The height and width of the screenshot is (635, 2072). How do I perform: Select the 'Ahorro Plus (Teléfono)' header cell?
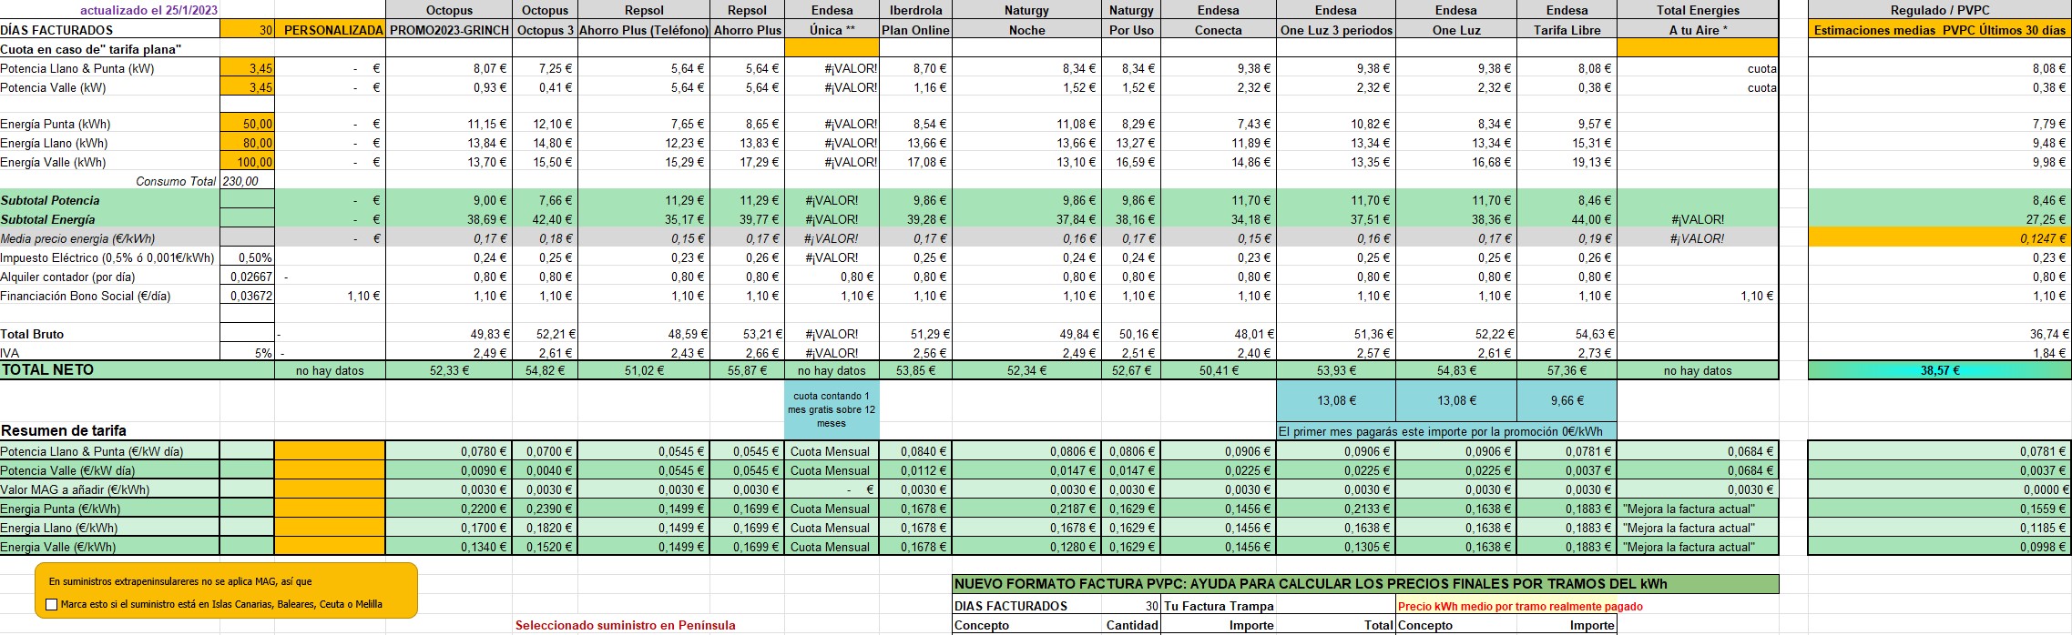pos(644,30)
